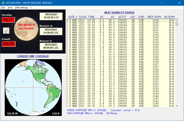Click the DATE & LOCAL TIME column header

(81, 17)
